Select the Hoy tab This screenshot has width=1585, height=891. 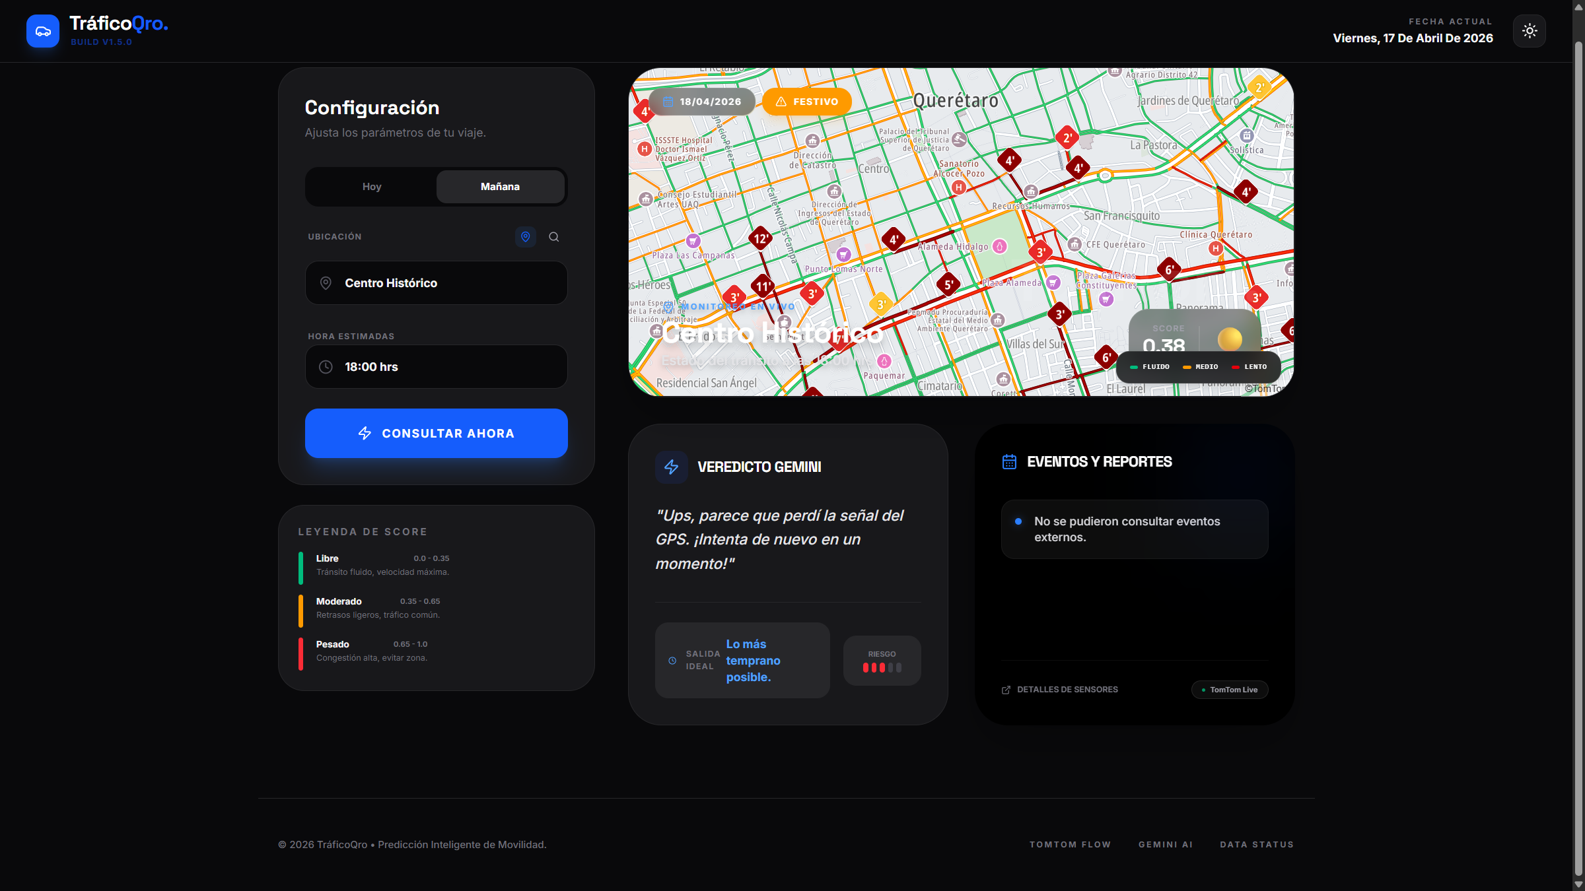tap(372, 187)
